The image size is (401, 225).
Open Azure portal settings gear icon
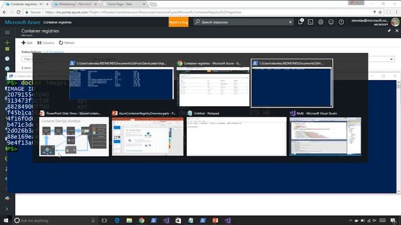[x=321, y=22]
